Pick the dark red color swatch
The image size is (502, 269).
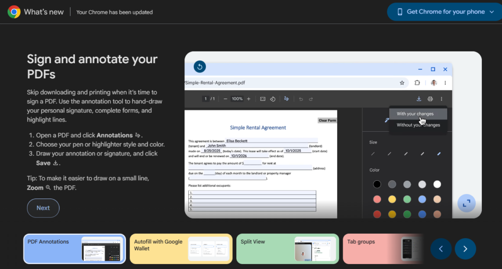point(377,214)
